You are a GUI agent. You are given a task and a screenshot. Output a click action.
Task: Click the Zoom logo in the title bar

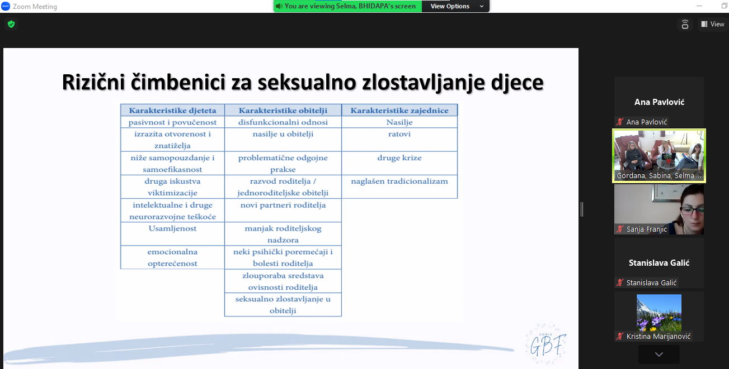(x=6, y=6)
